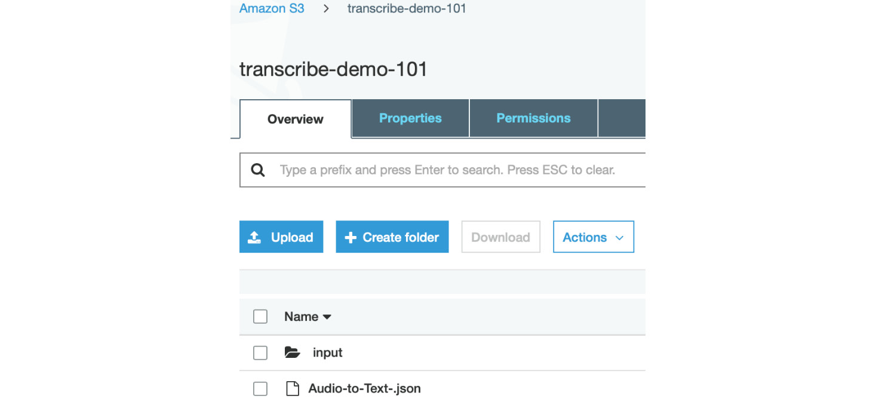Focus the prefix search input field

click(442, 170)
